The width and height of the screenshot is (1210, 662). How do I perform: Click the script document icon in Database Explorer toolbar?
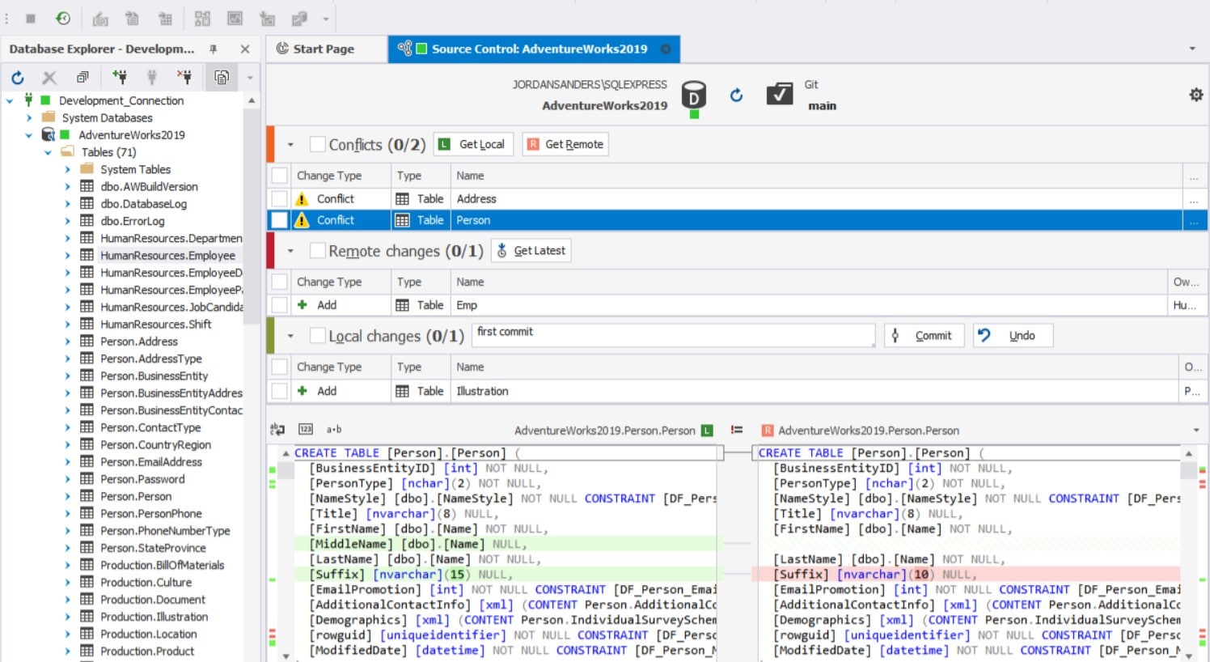[x=222, y=77]
